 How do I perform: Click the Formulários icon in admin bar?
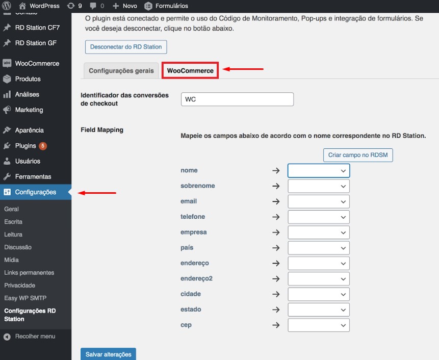pyautogui.click(x=148, y=6)
